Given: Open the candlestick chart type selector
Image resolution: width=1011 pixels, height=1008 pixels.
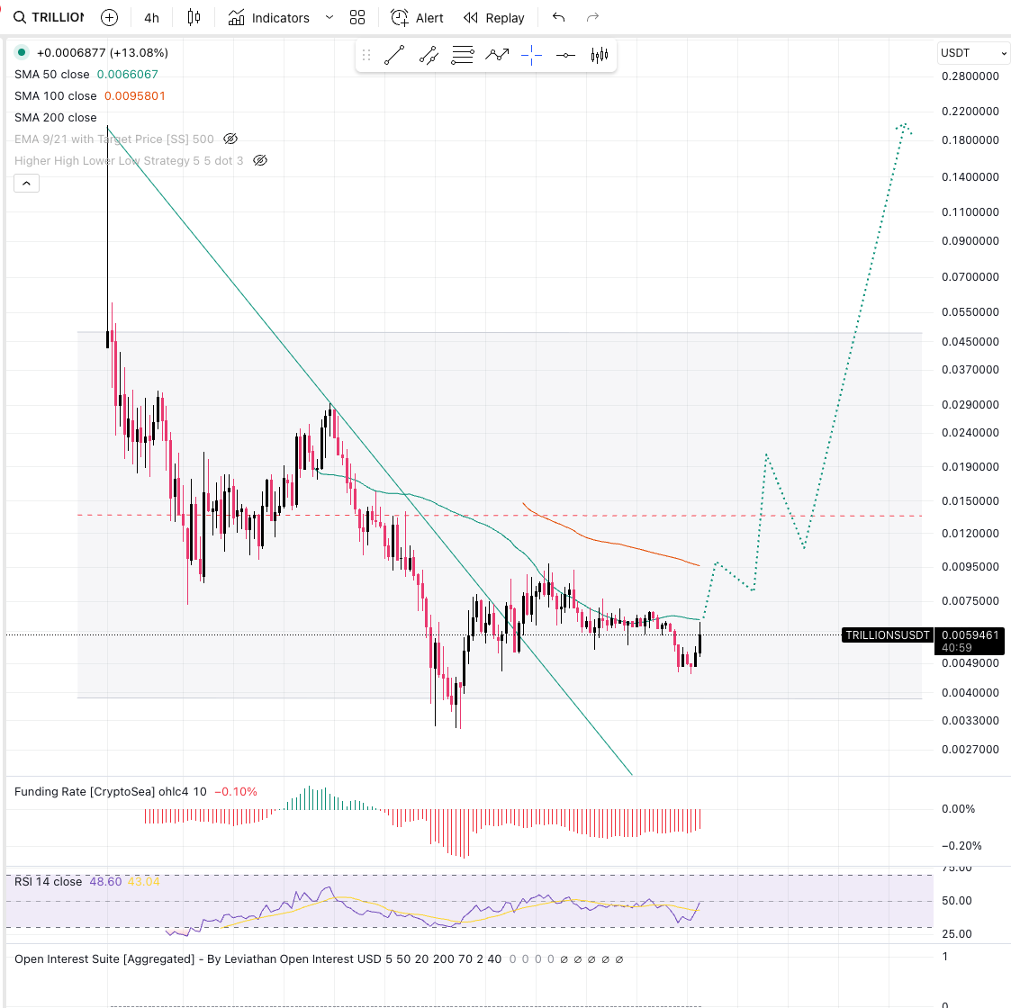Looking at the screenshot, I should click(194, 18).
